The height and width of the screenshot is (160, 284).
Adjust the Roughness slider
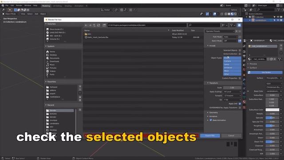click(x=272, y=126)
